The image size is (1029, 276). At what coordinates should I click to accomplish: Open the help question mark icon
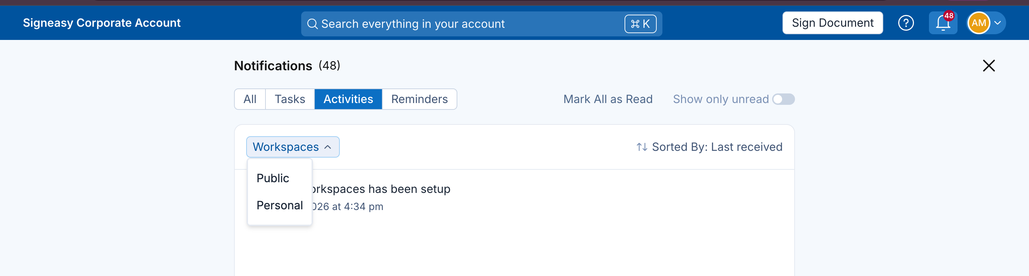click(906, 23)
